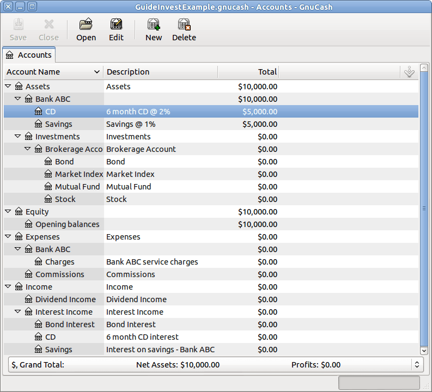Click the bank icon beside Stock
The image size is (432, 392).
coord(48,199)
